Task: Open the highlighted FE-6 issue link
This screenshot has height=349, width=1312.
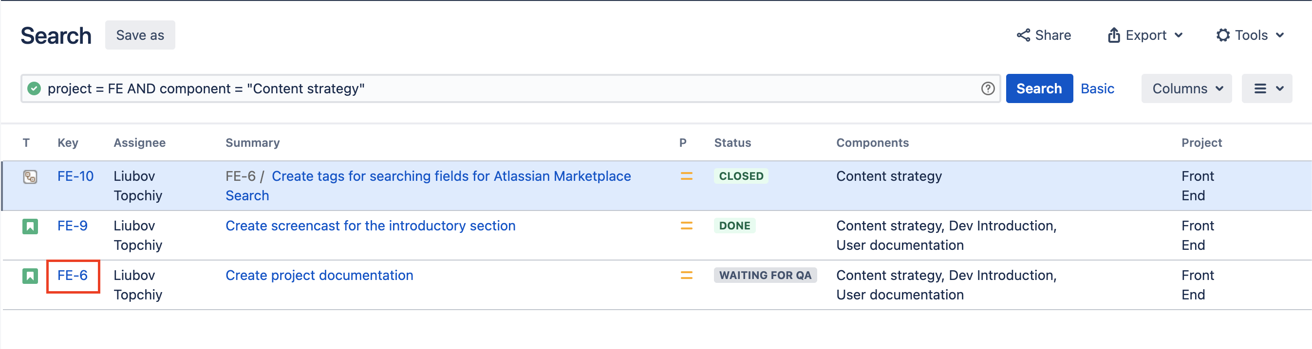Action: tap(73, 275)
